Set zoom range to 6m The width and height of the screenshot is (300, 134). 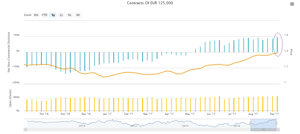(x=36, y=15)
